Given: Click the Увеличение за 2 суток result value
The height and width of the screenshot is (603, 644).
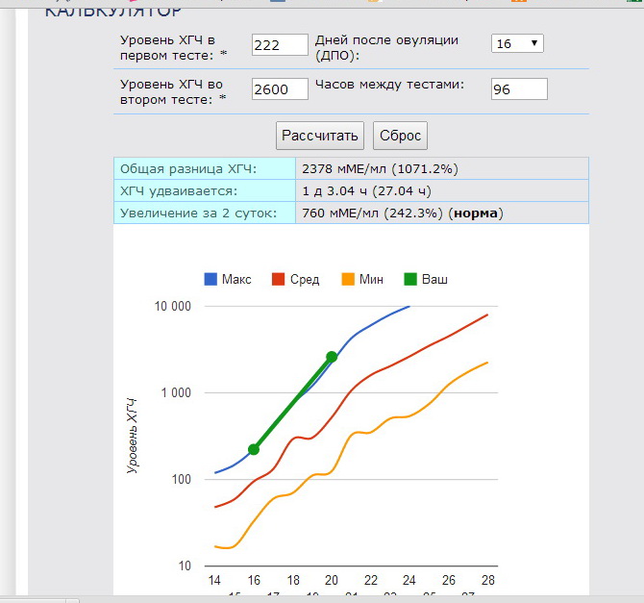Looking at the screenshot, I should [402, 213].
